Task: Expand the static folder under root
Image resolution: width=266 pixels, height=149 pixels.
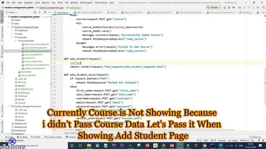Action: pos(8,24)
